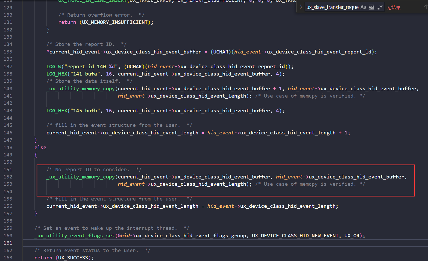Click the find input containing ux_slave_transfer_reque
The width and height of the screenshot is (428, 261).
pyautogui.click(x=332, y=7)
